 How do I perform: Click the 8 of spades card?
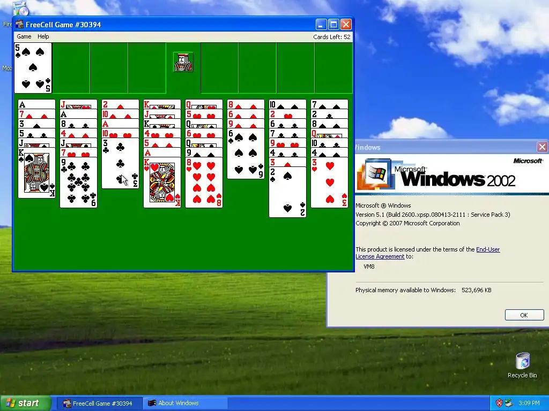click(329, 124)
